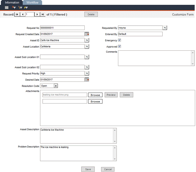Click Problem Description scrollbar up arrow

(x=115, y=148)
